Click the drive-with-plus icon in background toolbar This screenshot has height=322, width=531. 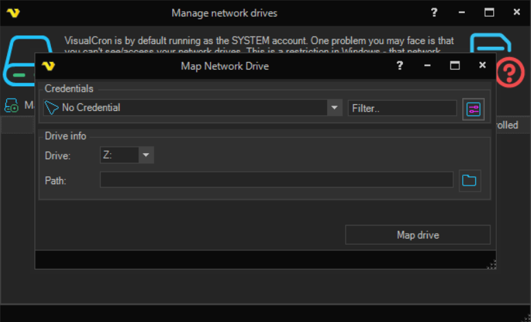click(x=12, y=105)
